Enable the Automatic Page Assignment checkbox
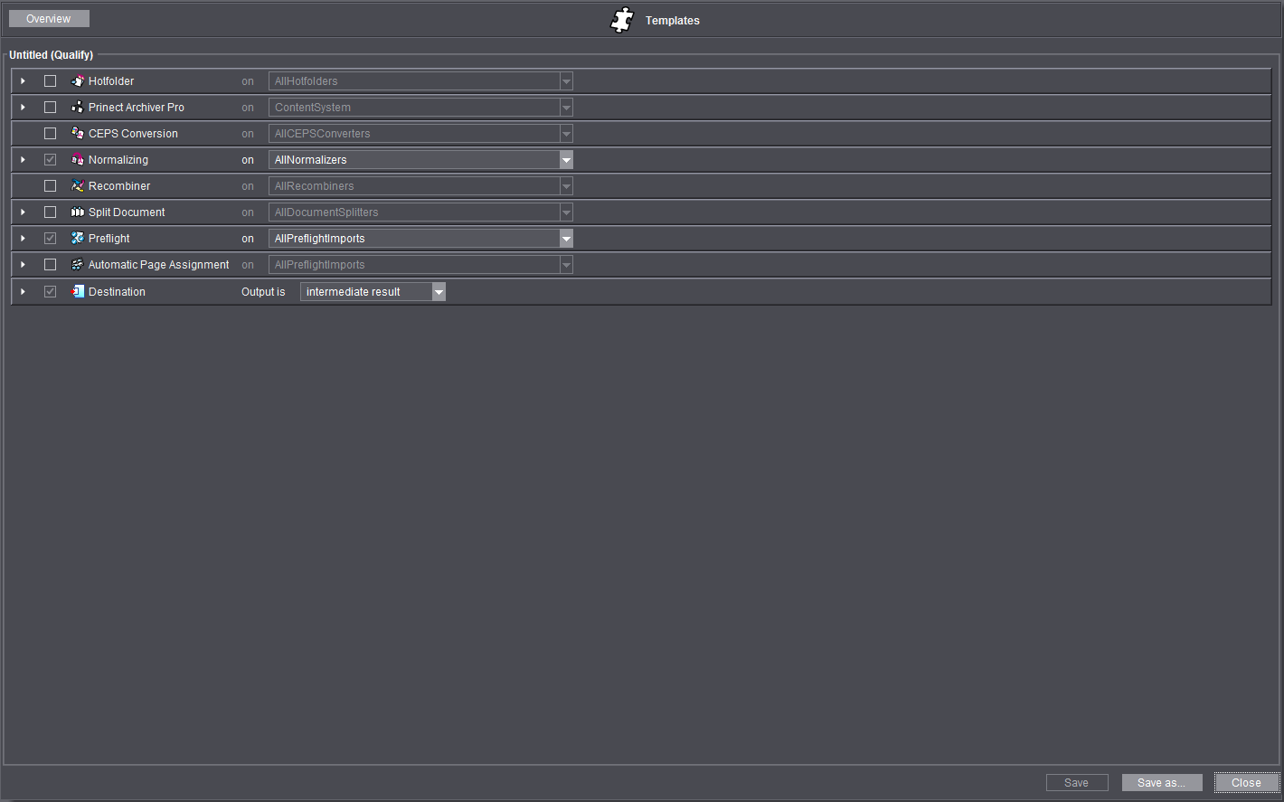Viewport: 1284px width, 802px height. point(51,265)
